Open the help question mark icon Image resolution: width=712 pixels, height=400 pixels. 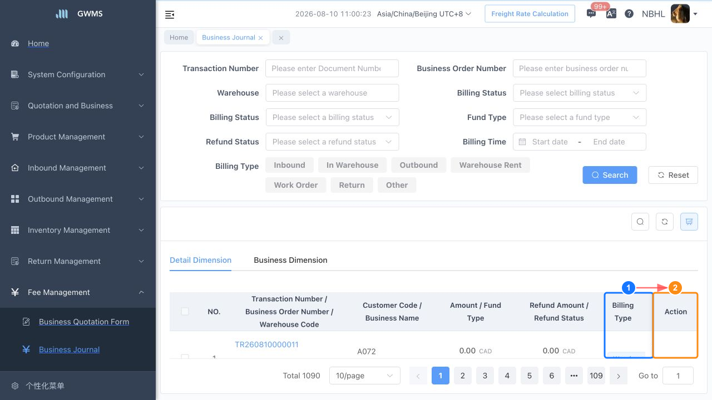click(x=629, y=14)
